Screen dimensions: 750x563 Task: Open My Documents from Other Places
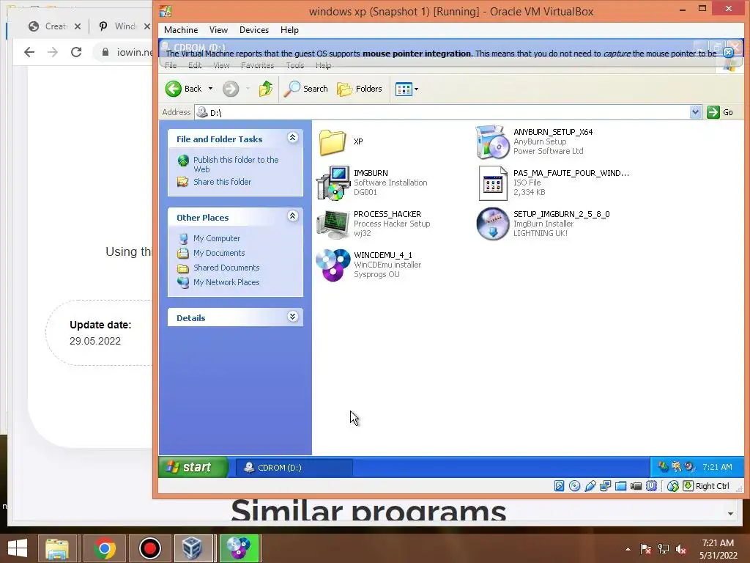click(219, 253)
